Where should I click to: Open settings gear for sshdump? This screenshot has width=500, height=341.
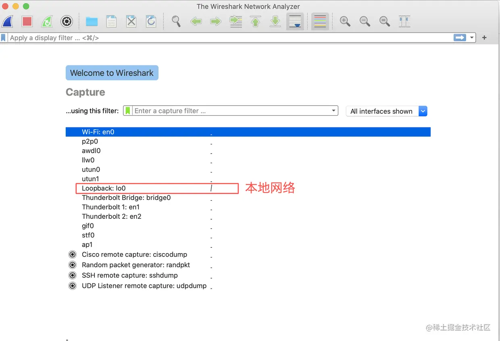73,275
